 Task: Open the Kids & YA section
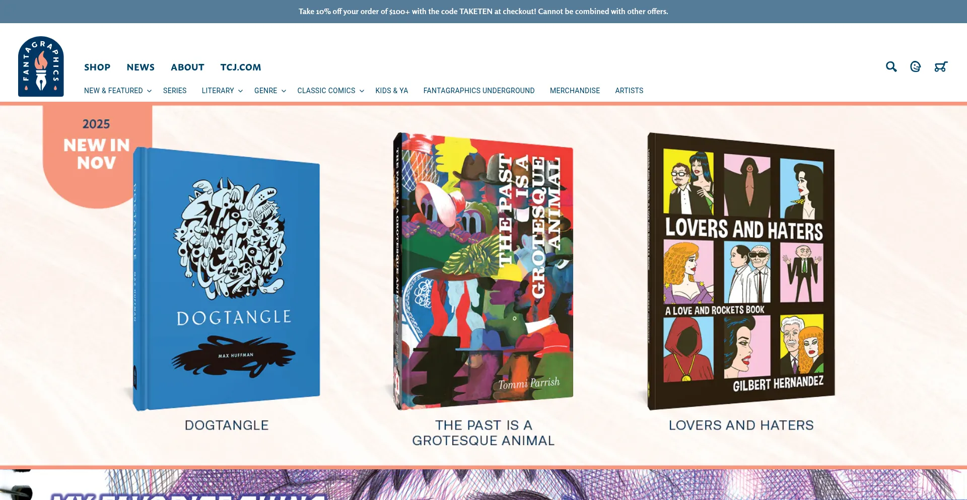(x=391, y=91)
